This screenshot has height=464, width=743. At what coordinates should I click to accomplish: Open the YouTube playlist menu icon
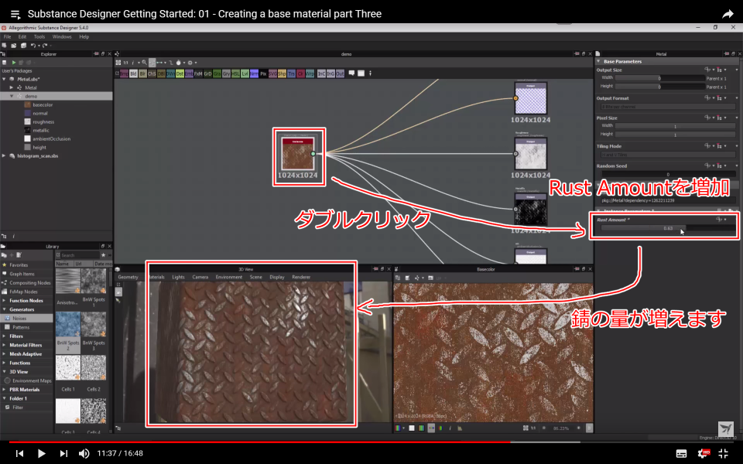(15, 15)
